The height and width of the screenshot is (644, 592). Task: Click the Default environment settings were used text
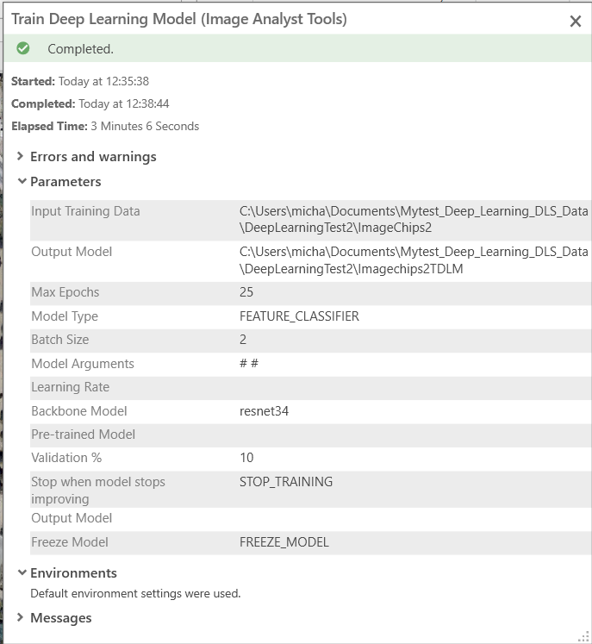(135, 593)
